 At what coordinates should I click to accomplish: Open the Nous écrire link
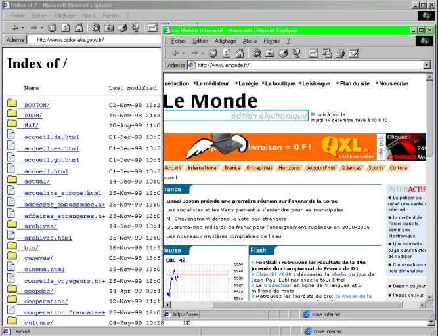tap(393, 83)
